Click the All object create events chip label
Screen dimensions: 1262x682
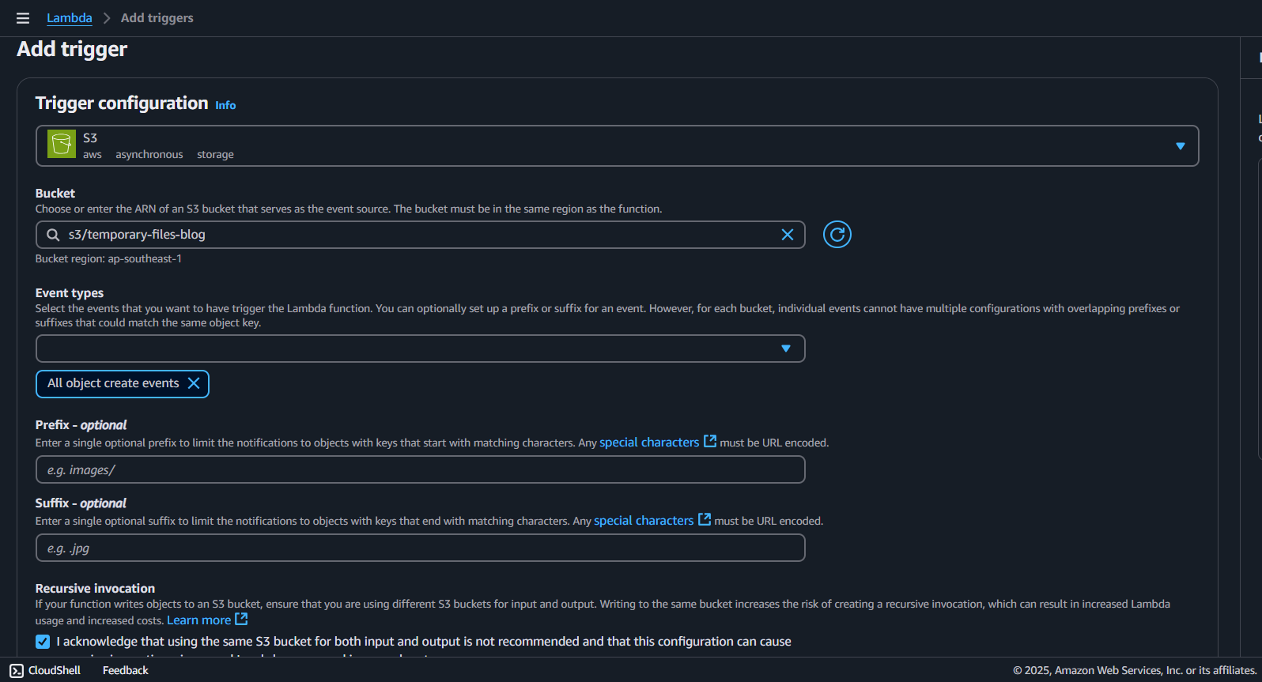(x=113, y=383)
